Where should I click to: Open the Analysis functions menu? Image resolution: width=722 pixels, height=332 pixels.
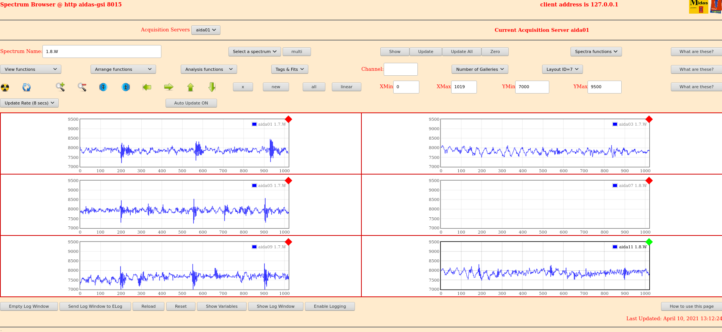pos(209,69)
